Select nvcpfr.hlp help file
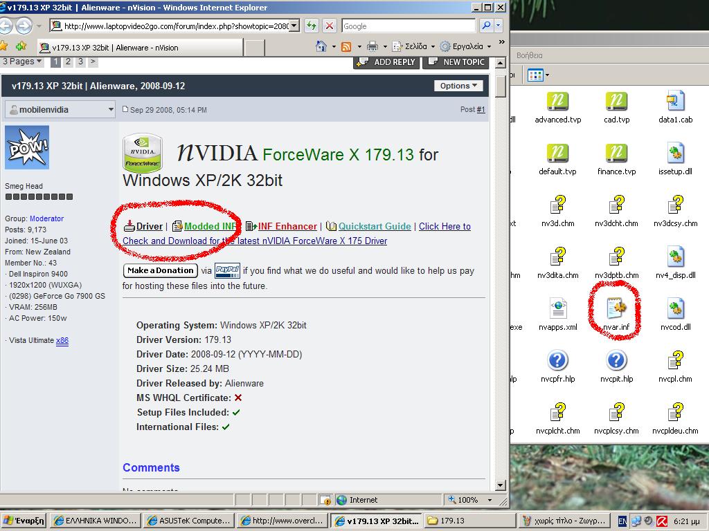The image size is (709, 531). point(557,366)
